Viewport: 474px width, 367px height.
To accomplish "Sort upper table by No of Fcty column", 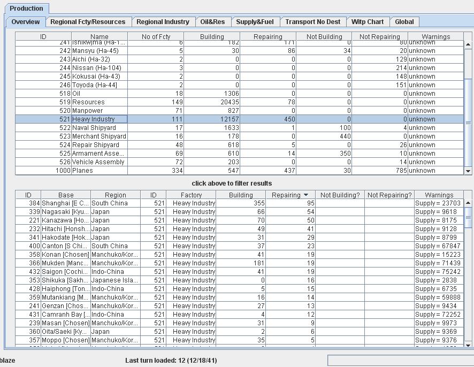I will [x=156, y=36].
